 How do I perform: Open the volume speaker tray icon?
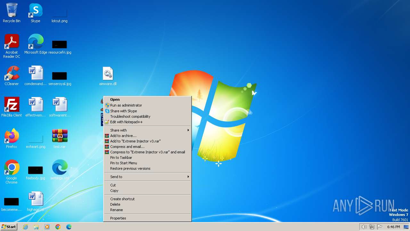point(364,227)
